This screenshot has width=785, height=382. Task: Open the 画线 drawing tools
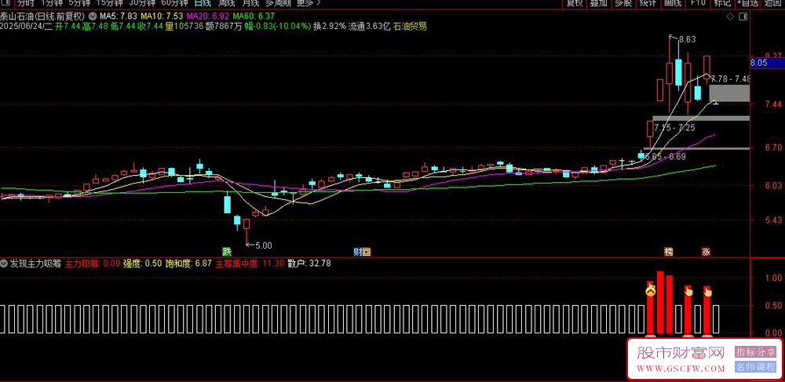pyautogui.click(x=673, y=2)
